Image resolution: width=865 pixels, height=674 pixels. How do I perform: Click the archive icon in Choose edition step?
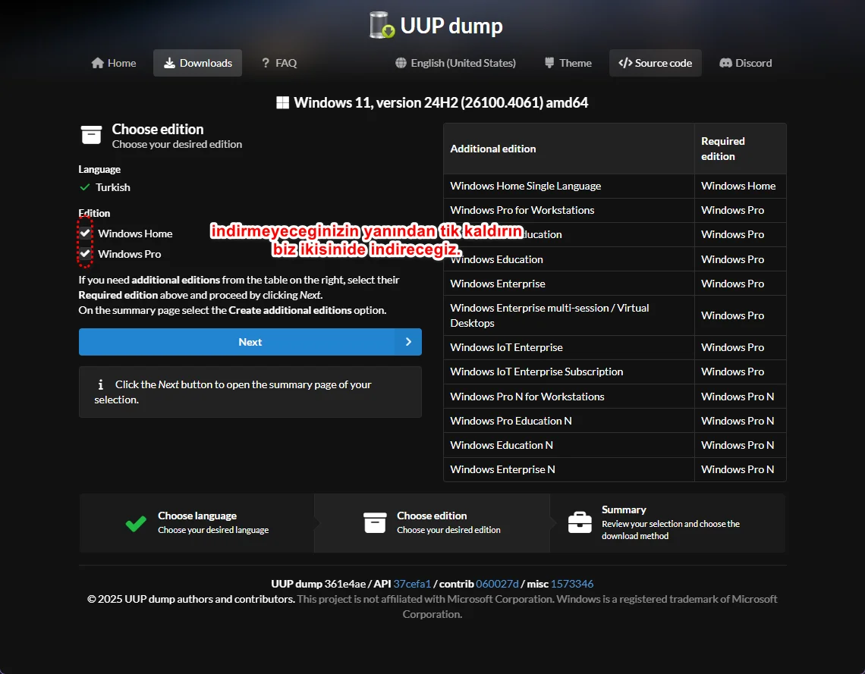(x=375, y=522)
